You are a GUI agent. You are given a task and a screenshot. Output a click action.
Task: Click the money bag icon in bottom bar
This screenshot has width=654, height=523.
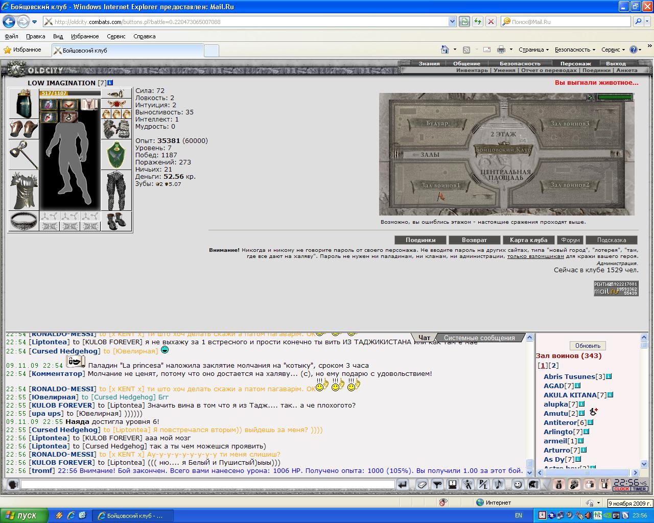(558, 485)
